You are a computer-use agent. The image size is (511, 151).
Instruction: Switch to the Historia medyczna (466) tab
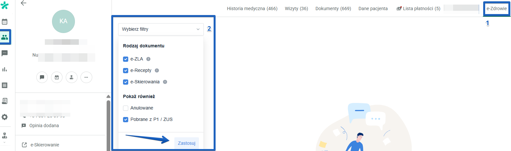(x=252, y=8)
